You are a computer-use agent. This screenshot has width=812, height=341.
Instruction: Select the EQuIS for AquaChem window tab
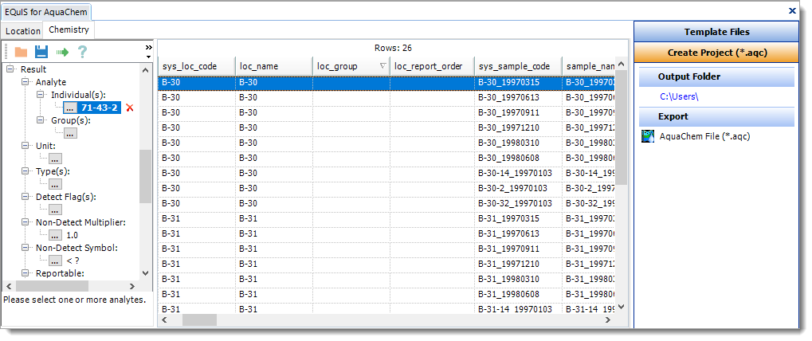pyautogui.click(x=46, y=11)
